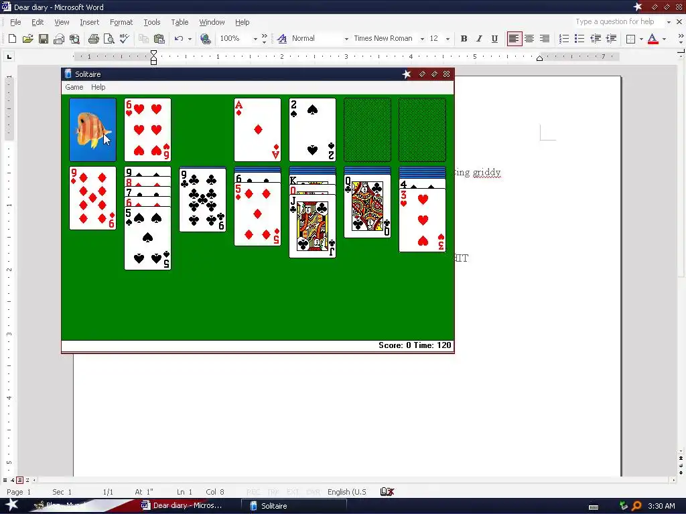Expand toolbar options chevron after Zoom
The height and width of the screenshot is (514, 686).
264,38
